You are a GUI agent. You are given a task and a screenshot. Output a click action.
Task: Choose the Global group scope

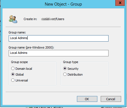point(17,75)
